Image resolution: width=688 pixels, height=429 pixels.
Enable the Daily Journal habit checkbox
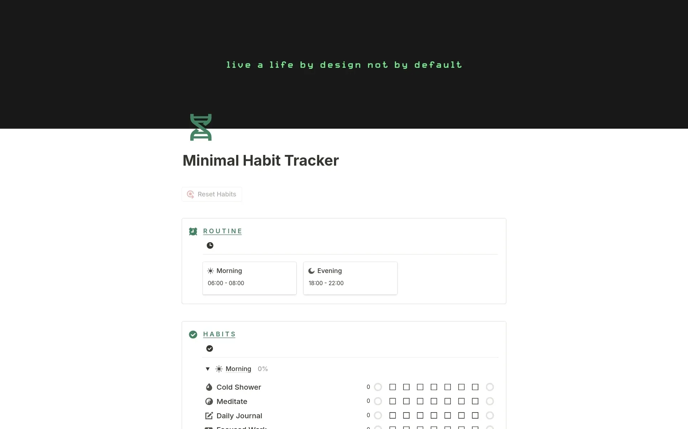(393, 415)
